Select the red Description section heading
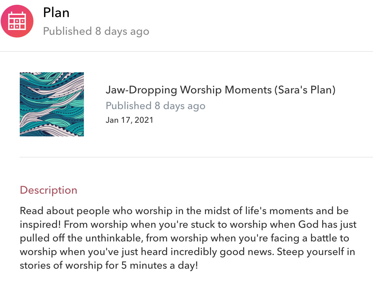This screenshot has width=373, height=283. [48, 190]
